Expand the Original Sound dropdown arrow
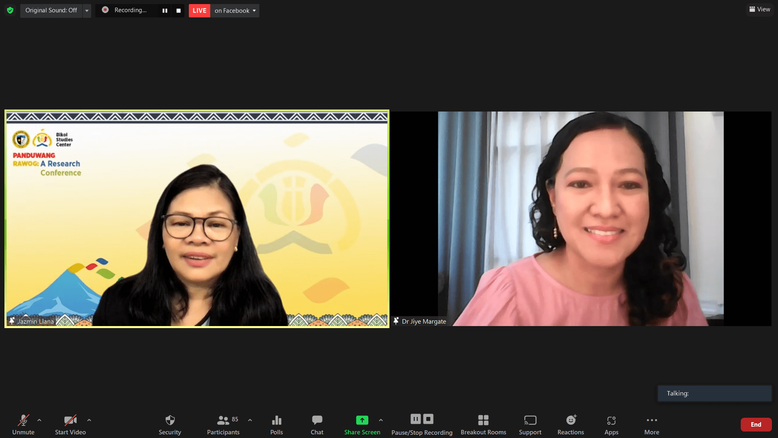The image size is (778, 438). (x=87, y=11)
